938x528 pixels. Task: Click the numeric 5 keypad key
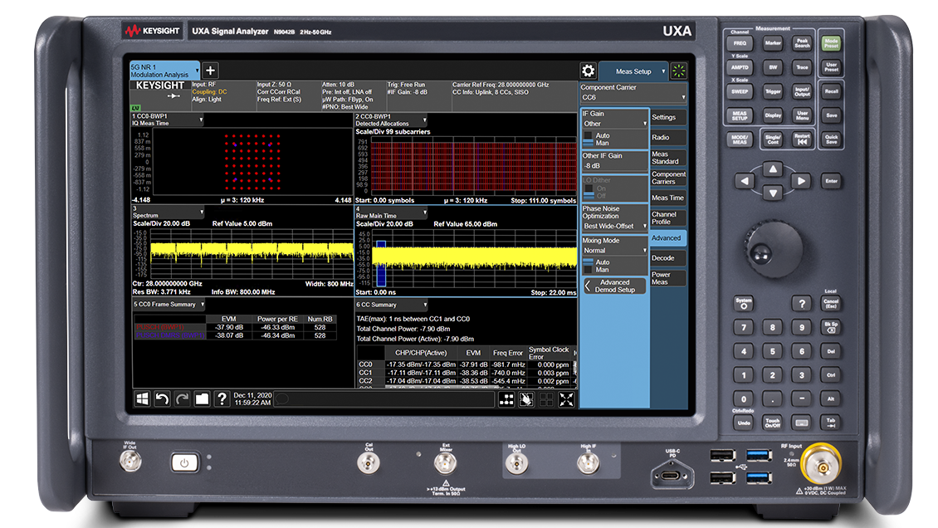772,351
